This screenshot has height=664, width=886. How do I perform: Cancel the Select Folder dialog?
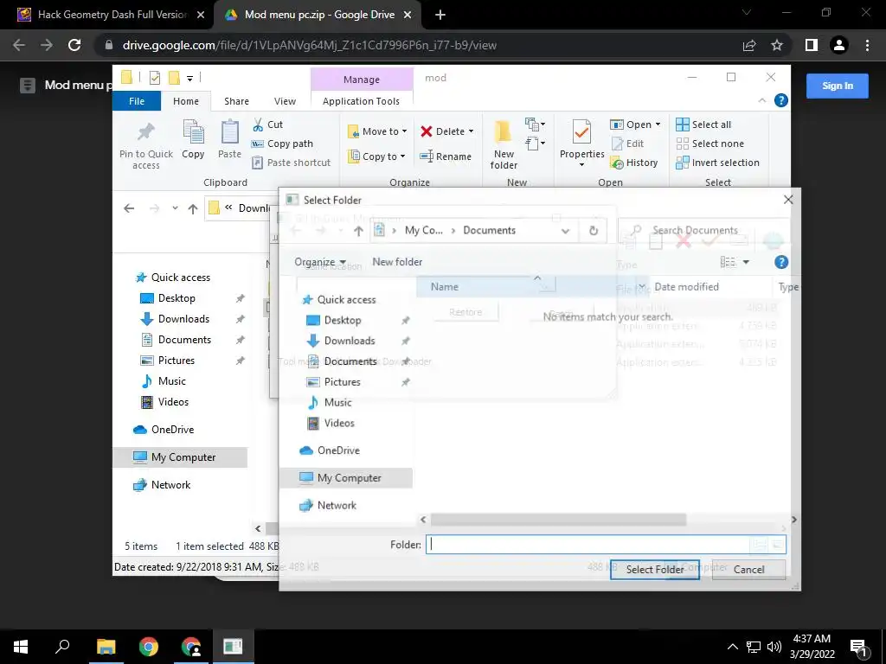click(748, 569)
